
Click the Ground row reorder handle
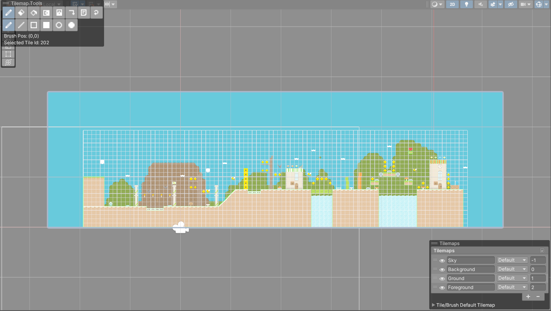tap(435, 278)
